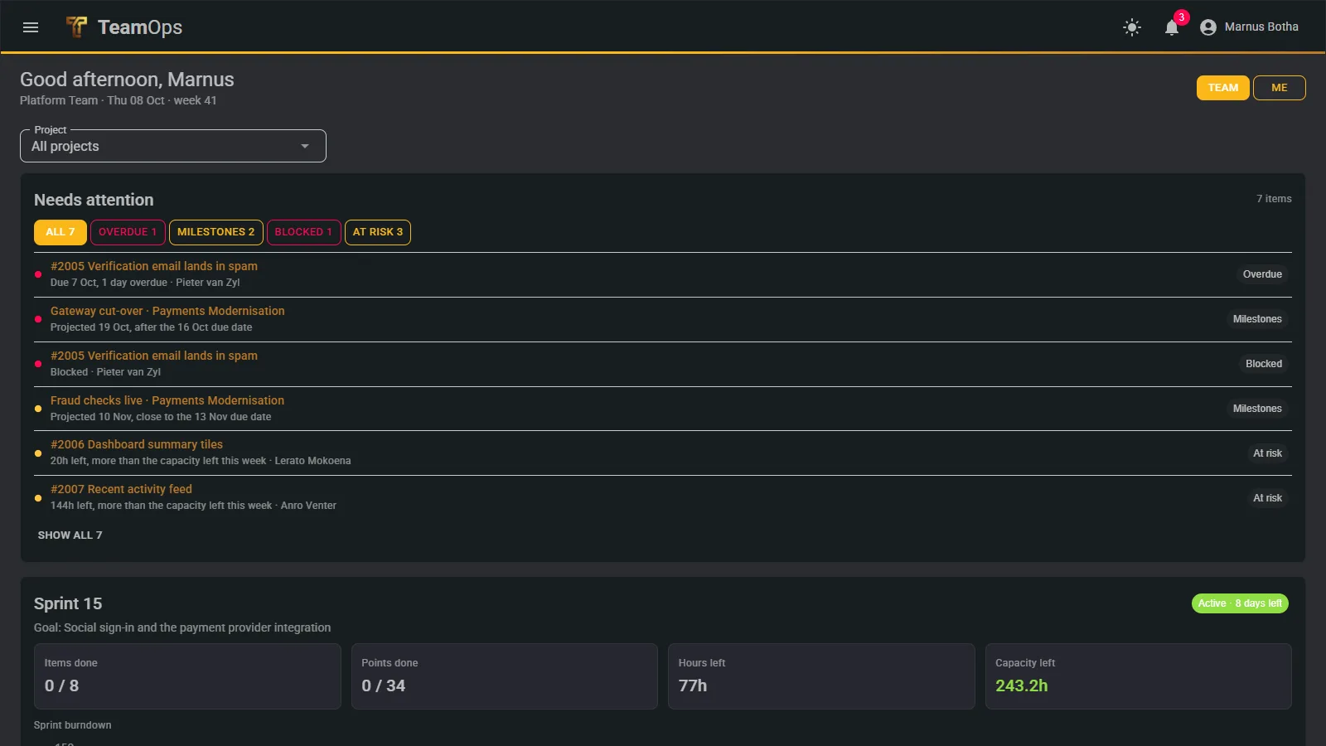Click the Hours left 77h card
Image resolution: width=1326 pixels, height=746 pixels.
[821, 676]
